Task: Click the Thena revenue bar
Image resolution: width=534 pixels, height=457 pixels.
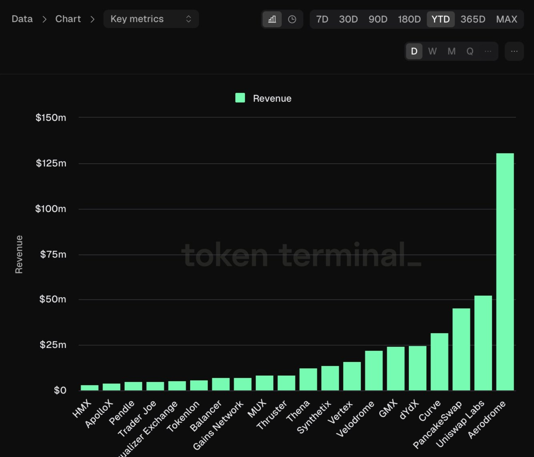Action: (x=308, y=379)
